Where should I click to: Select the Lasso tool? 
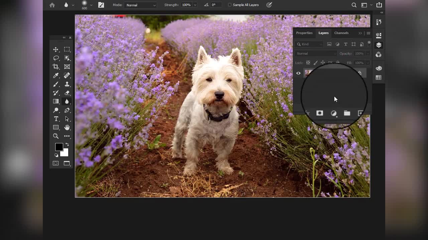56,58
